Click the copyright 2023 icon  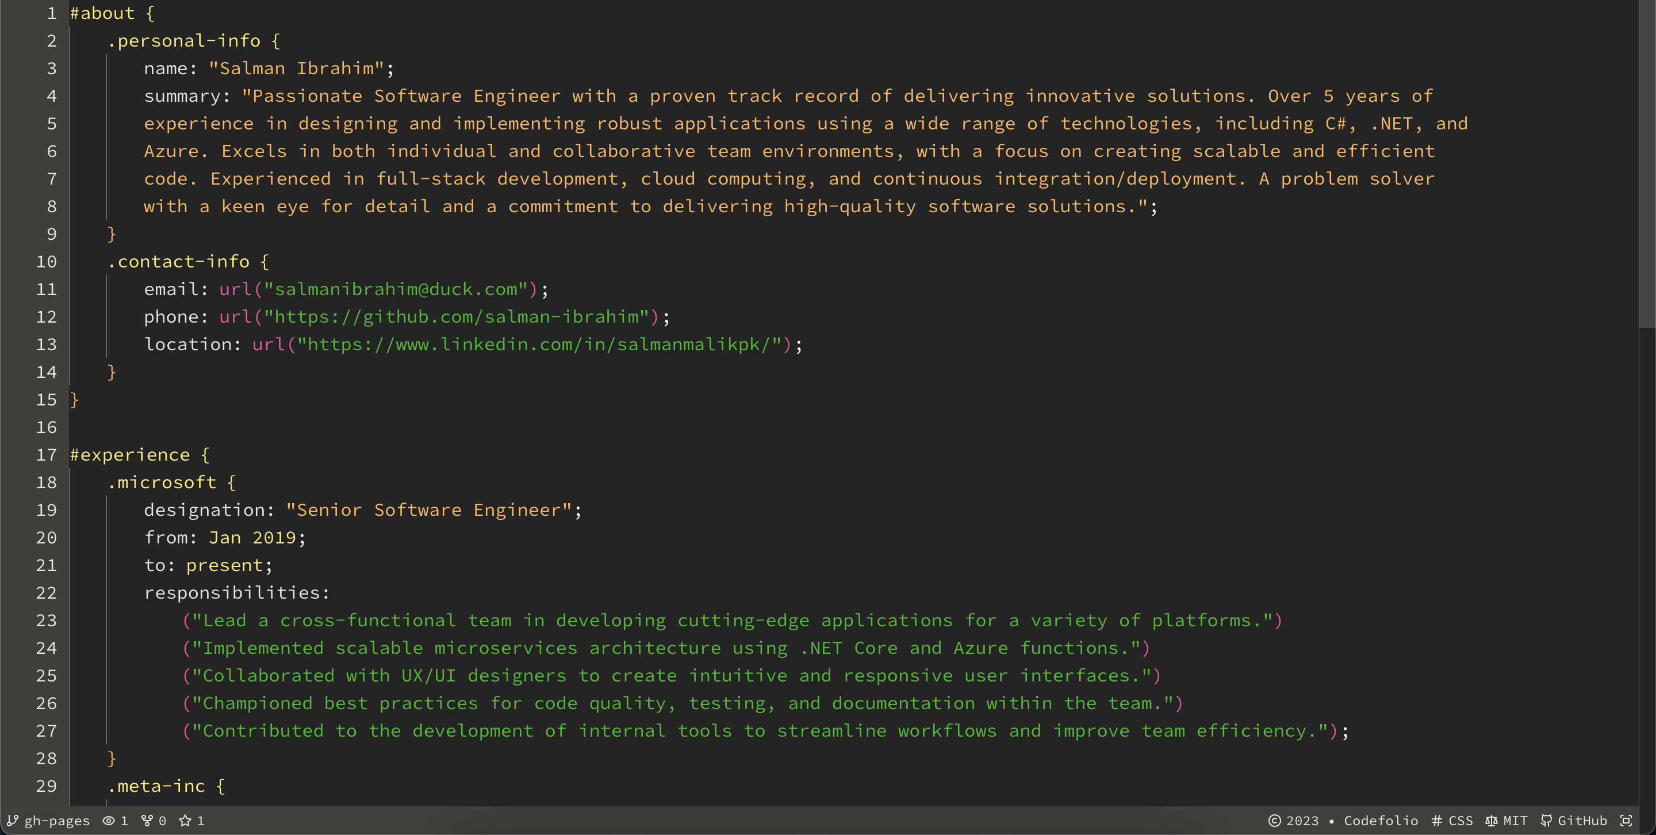click(1274, 820)
